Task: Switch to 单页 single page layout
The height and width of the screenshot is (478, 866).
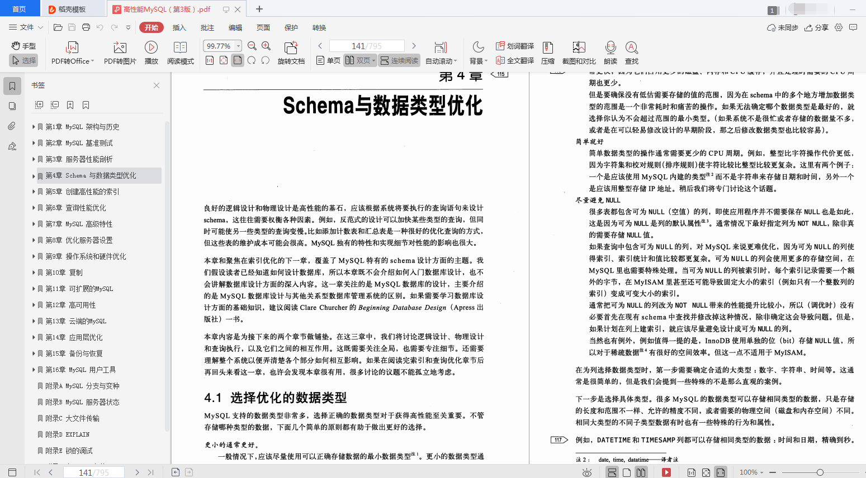Action: (328, 60)
